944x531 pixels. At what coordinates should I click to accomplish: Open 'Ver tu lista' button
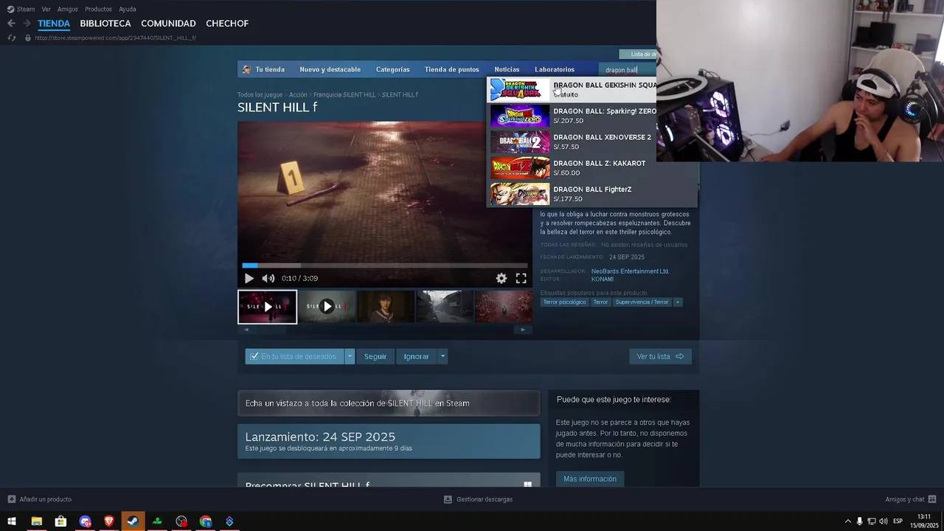pos(660,356)
